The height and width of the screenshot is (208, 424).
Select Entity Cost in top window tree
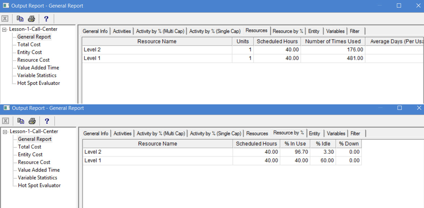tap(30, 52)
